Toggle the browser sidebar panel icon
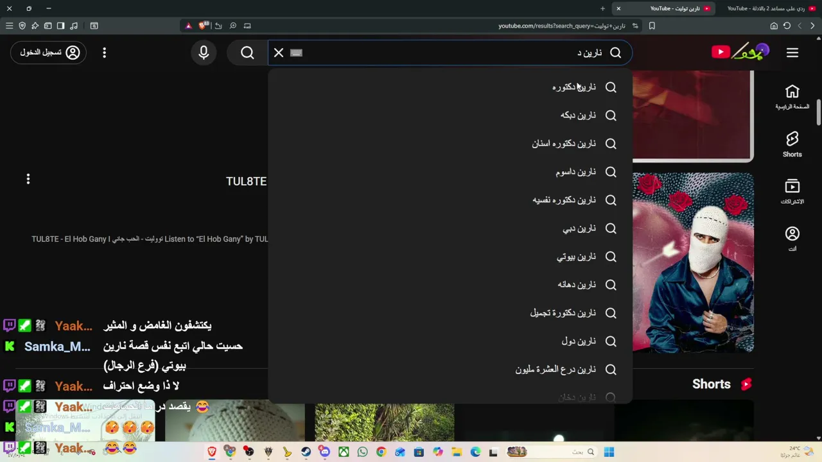The height and width of the screenshot is (462, 822). coord(60,26)
